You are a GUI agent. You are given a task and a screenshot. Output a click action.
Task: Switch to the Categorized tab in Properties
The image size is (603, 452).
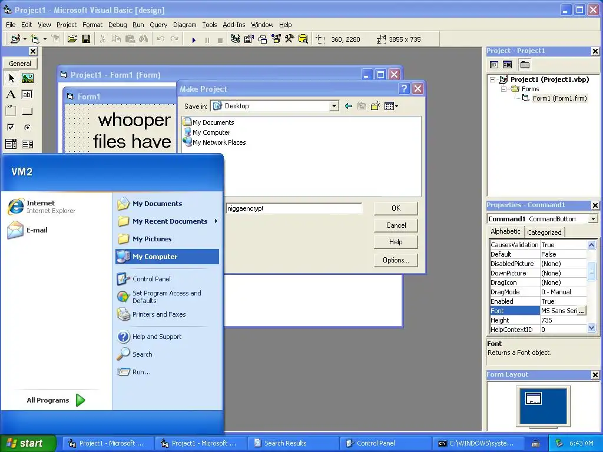[544, 232]
